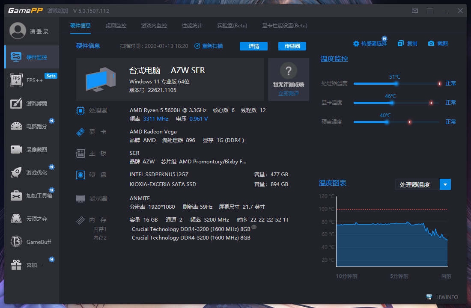Open the 硬件监控 sidebar section

[32, 57]
